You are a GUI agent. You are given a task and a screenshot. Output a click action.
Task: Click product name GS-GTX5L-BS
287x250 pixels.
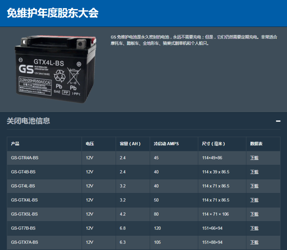(24, 214)
